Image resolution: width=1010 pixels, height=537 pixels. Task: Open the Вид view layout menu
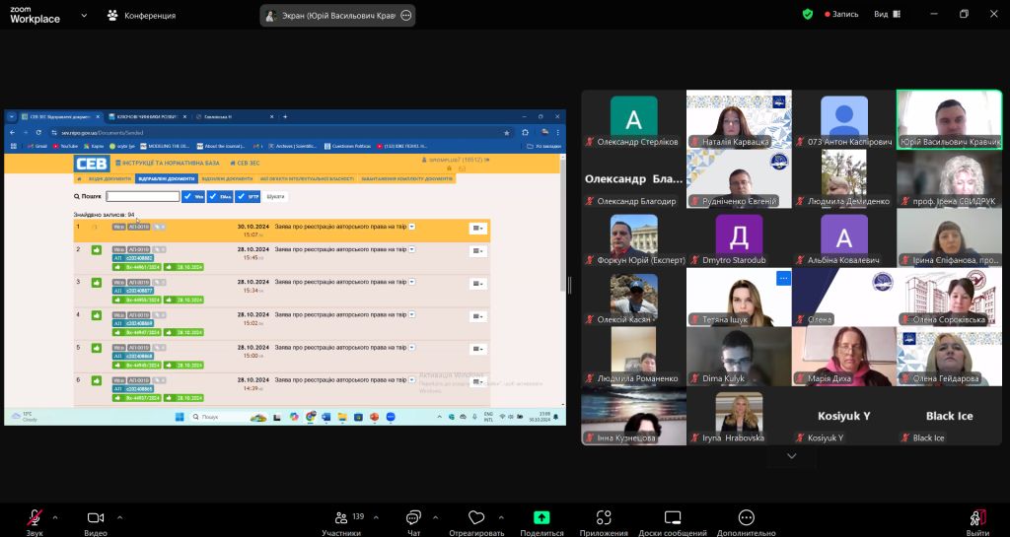point(887,14)
